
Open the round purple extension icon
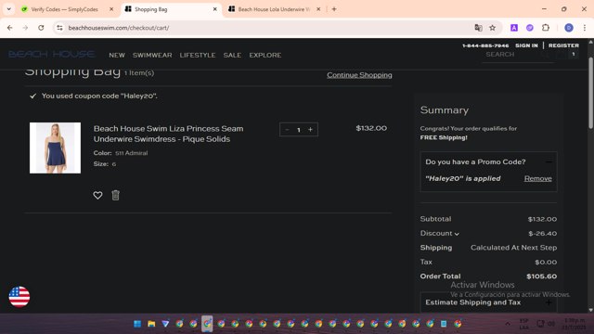point(530,28)
